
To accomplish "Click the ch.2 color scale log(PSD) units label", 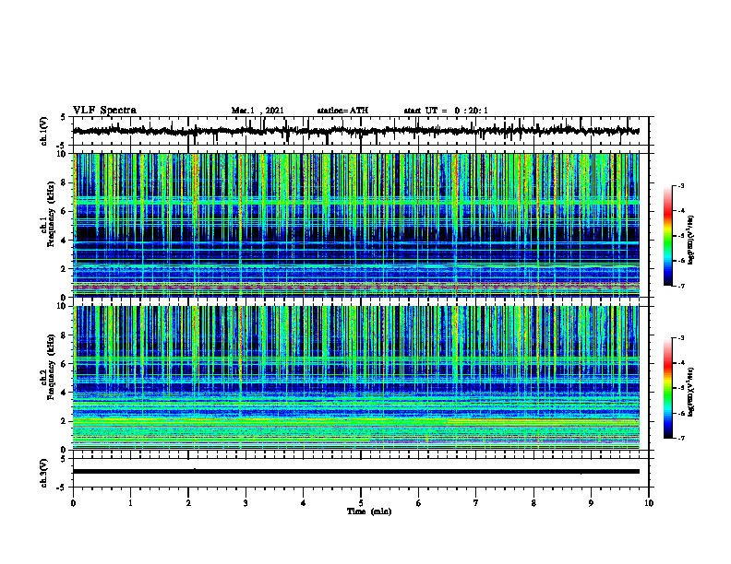I will click(x=691, y=391).
